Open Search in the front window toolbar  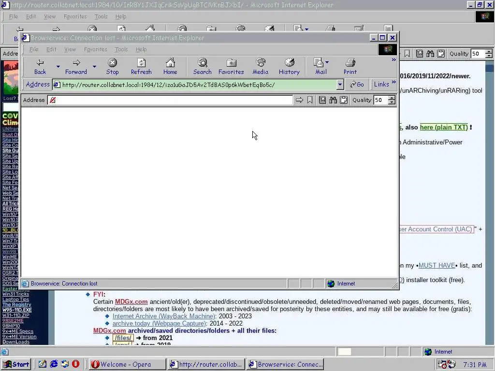click(203, 67)
